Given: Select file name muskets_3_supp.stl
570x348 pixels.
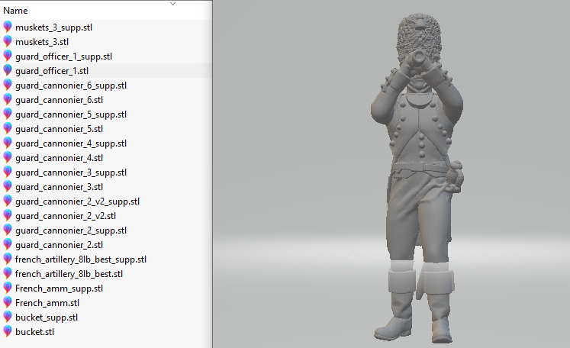Looking at the screenshot, I should click(x=54, y=27).
